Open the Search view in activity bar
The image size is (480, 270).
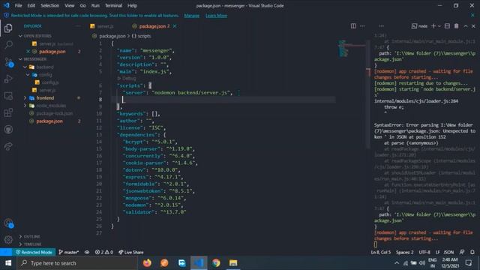coord(8,45)
